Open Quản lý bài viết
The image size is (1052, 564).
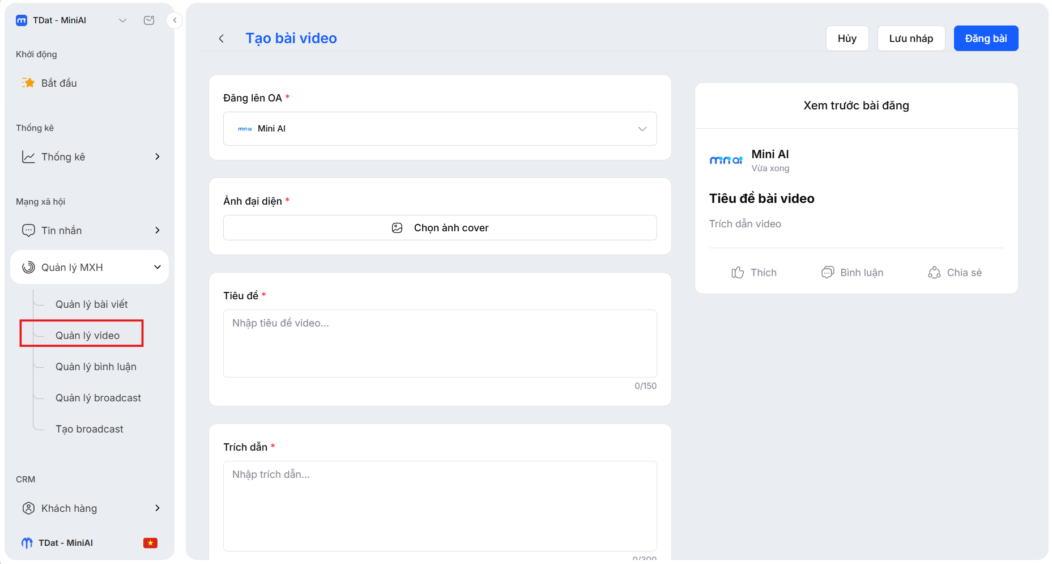tap(91, 304)
